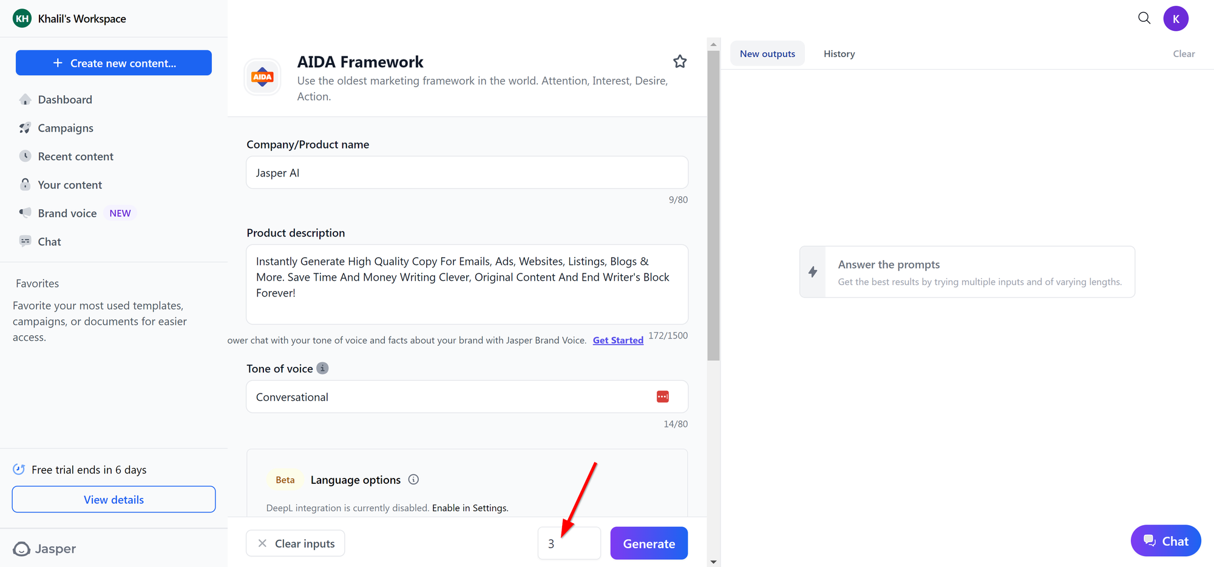Click the Beta badge label

pos(285,480)
